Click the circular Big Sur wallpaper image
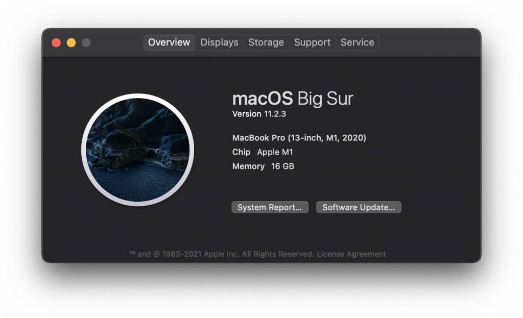Screen dimensions: 523x318 click(138, 149)
